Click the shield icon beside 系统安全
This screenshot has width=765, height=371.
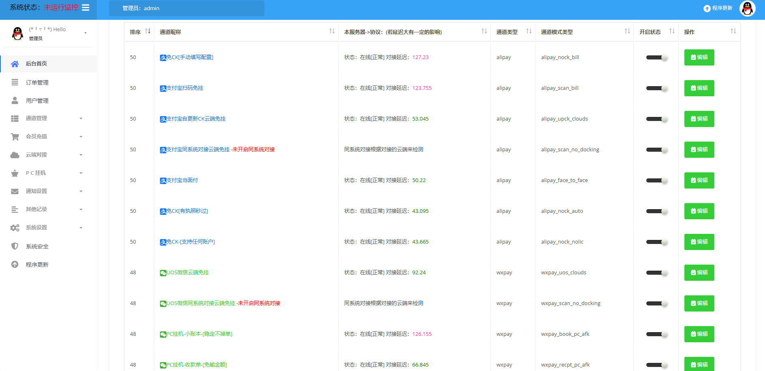coord(15,246)
